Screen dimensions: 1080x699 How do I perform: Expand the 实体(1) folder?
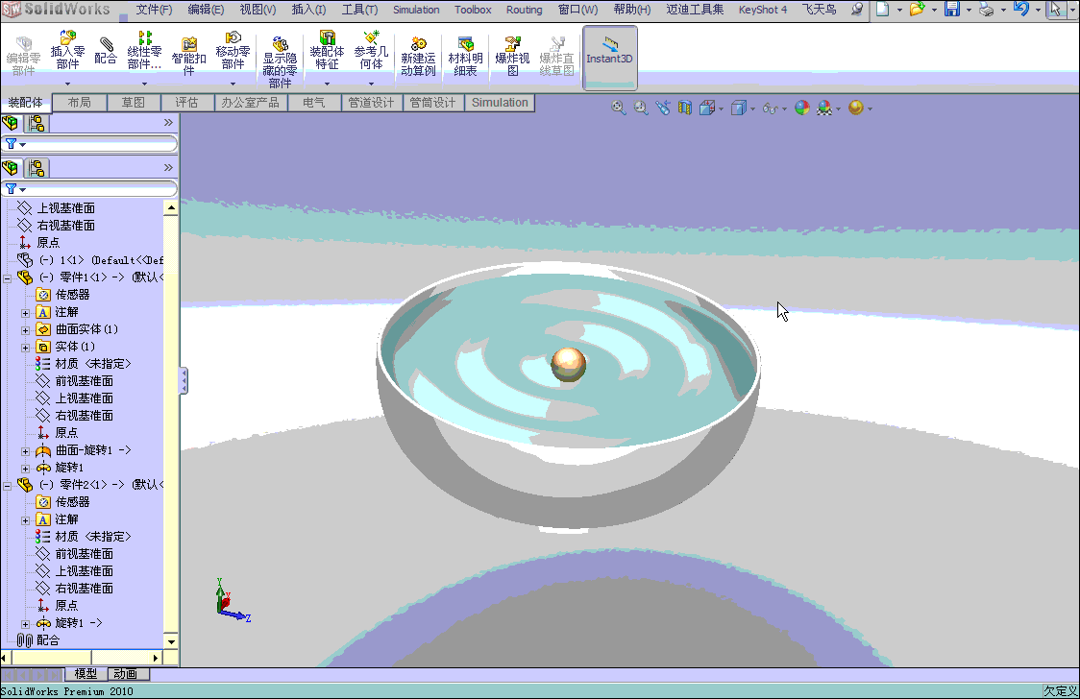(26, 348)
